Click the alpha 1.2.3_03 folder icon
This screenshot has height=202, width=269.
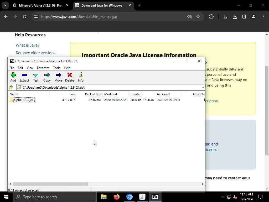click(x=11, y=100)
